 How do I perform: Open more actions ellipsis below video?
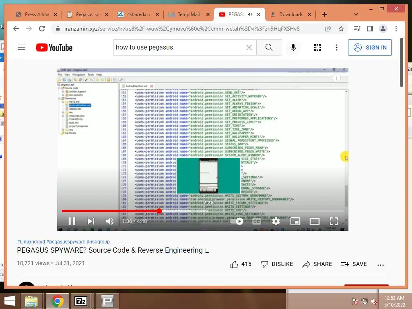(381, 265)
